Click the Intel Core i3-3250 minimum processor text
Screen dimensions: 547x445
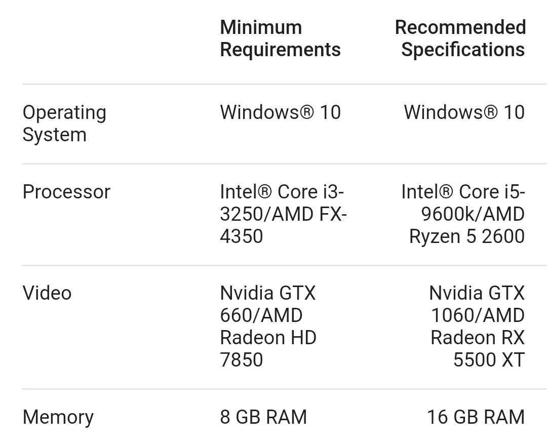[282, 203]
